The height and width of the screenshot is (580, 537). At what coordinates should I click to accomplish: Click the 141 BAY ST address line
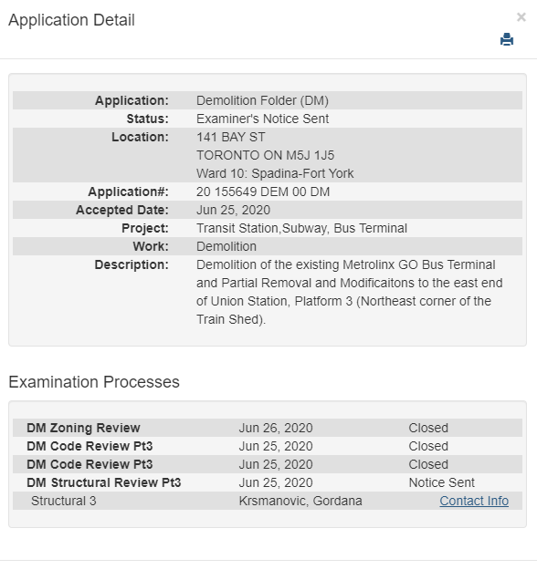point(231,137)
